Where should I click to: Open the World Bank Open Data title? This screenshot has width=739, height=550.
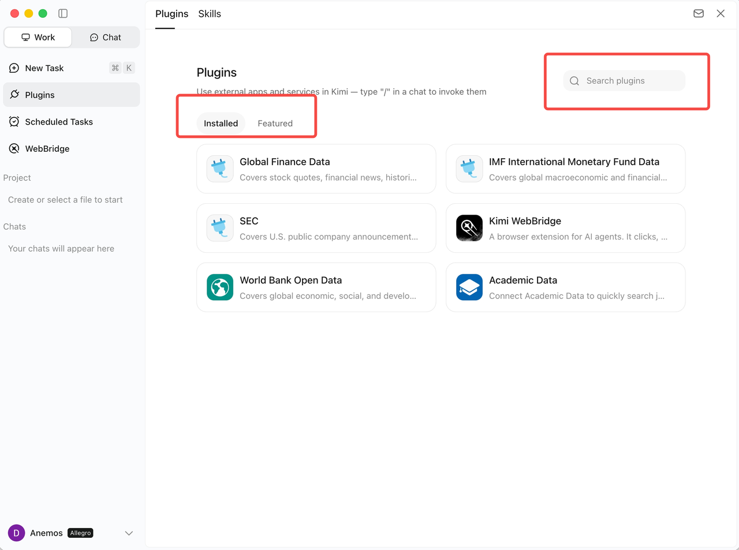pyautogui.click(x=291, y=280)
